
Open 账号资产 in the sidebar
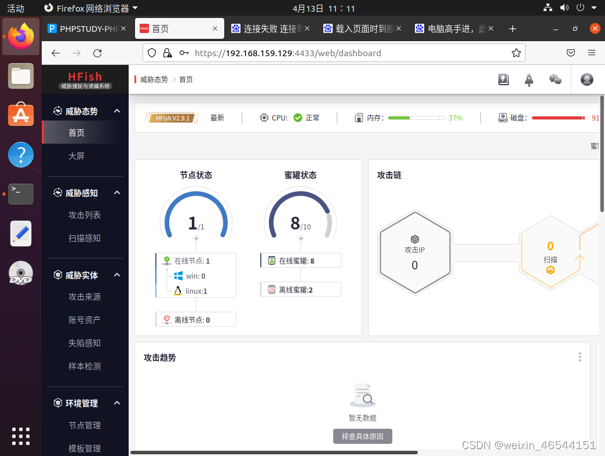pos(85,320)
